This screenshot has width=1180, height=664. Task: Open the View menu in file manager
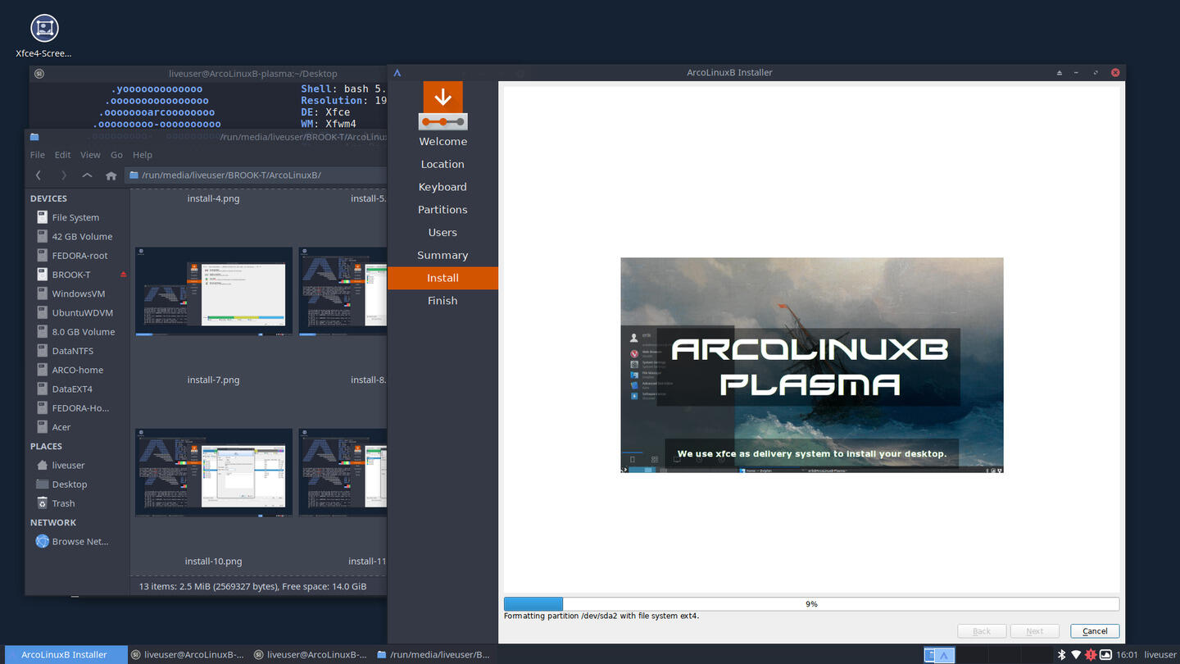coord(90,155)
